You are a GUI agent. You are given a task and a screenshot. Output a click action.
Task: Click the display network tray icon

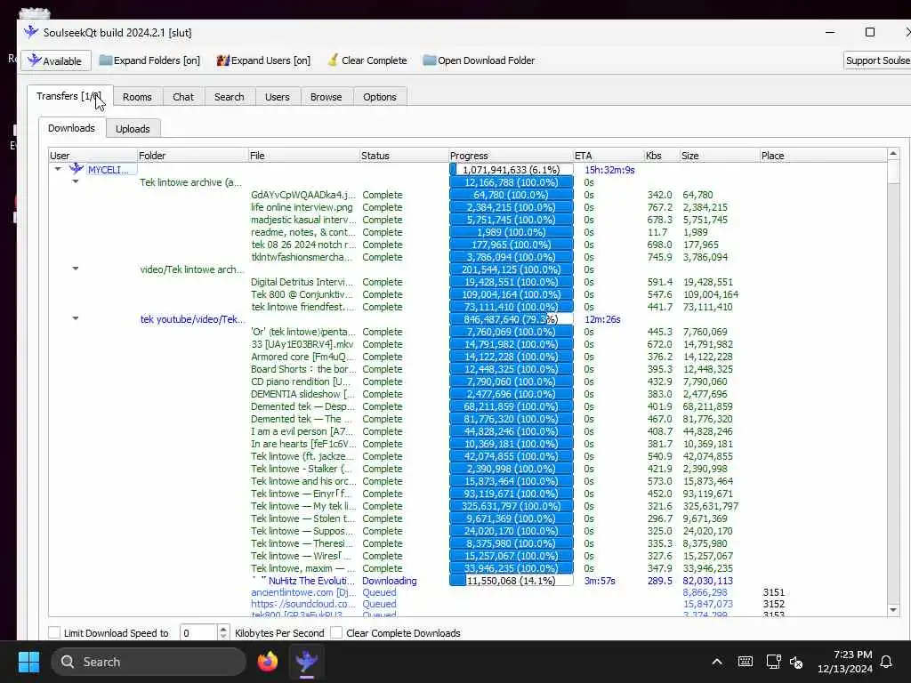tap(773, 662)
